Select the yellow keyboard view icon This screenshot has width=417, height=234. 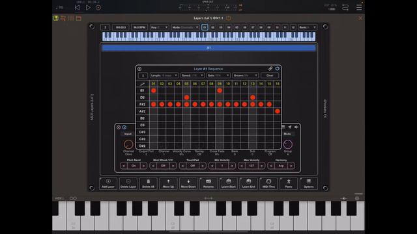pos(56,18)
